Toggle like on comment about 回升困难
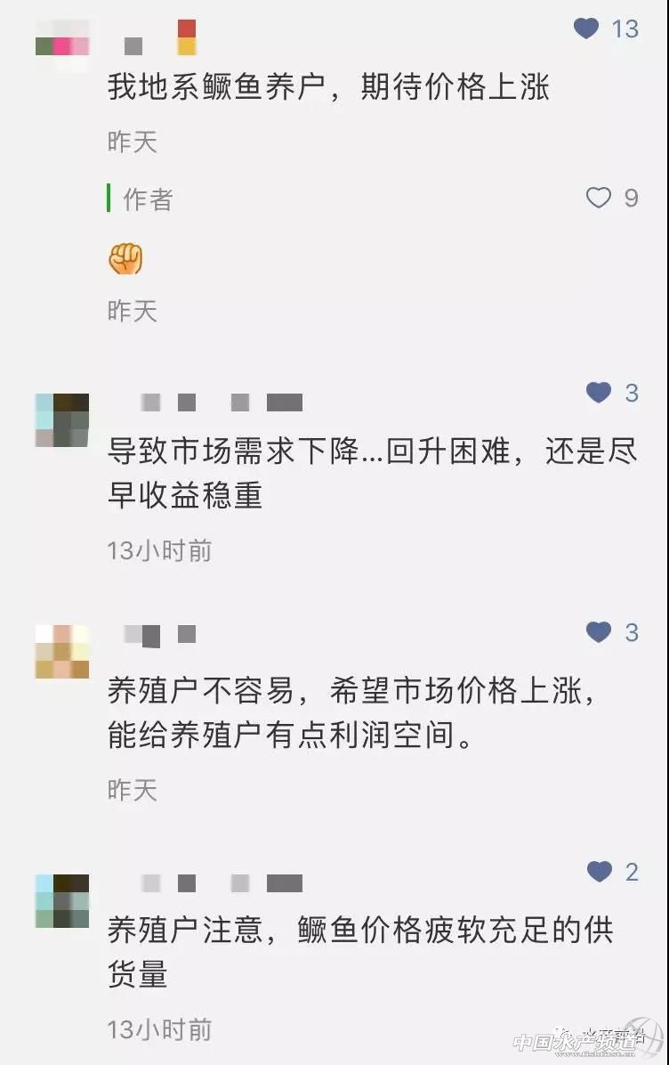Image resolution: width=669 pixels, height=1065 pixels. [599, 393]
